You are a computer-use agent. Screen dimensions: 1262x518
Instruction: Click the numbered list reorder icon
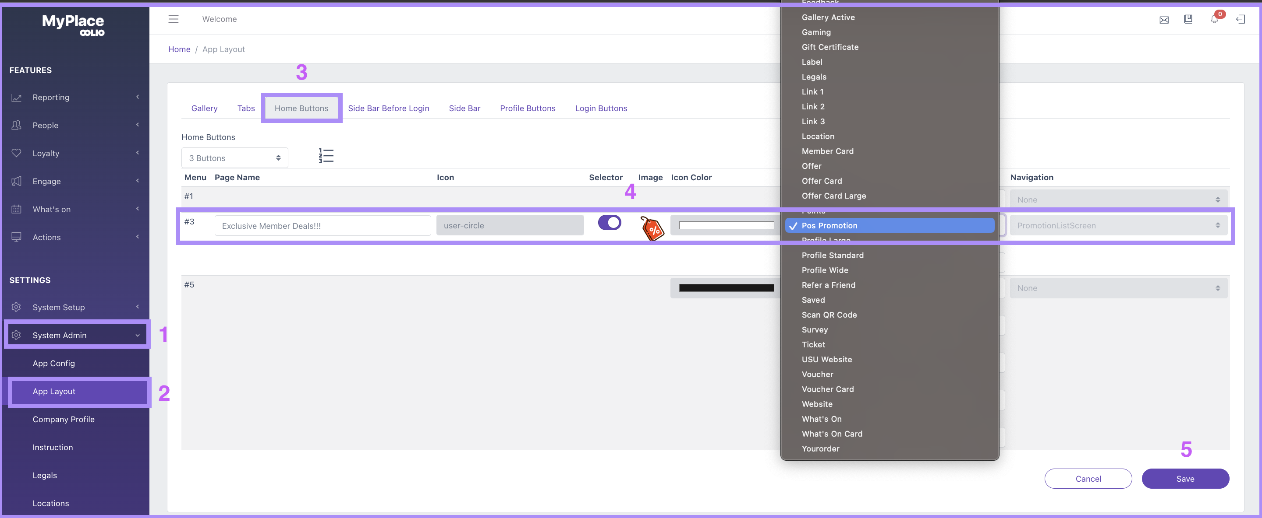coord(326,156)
